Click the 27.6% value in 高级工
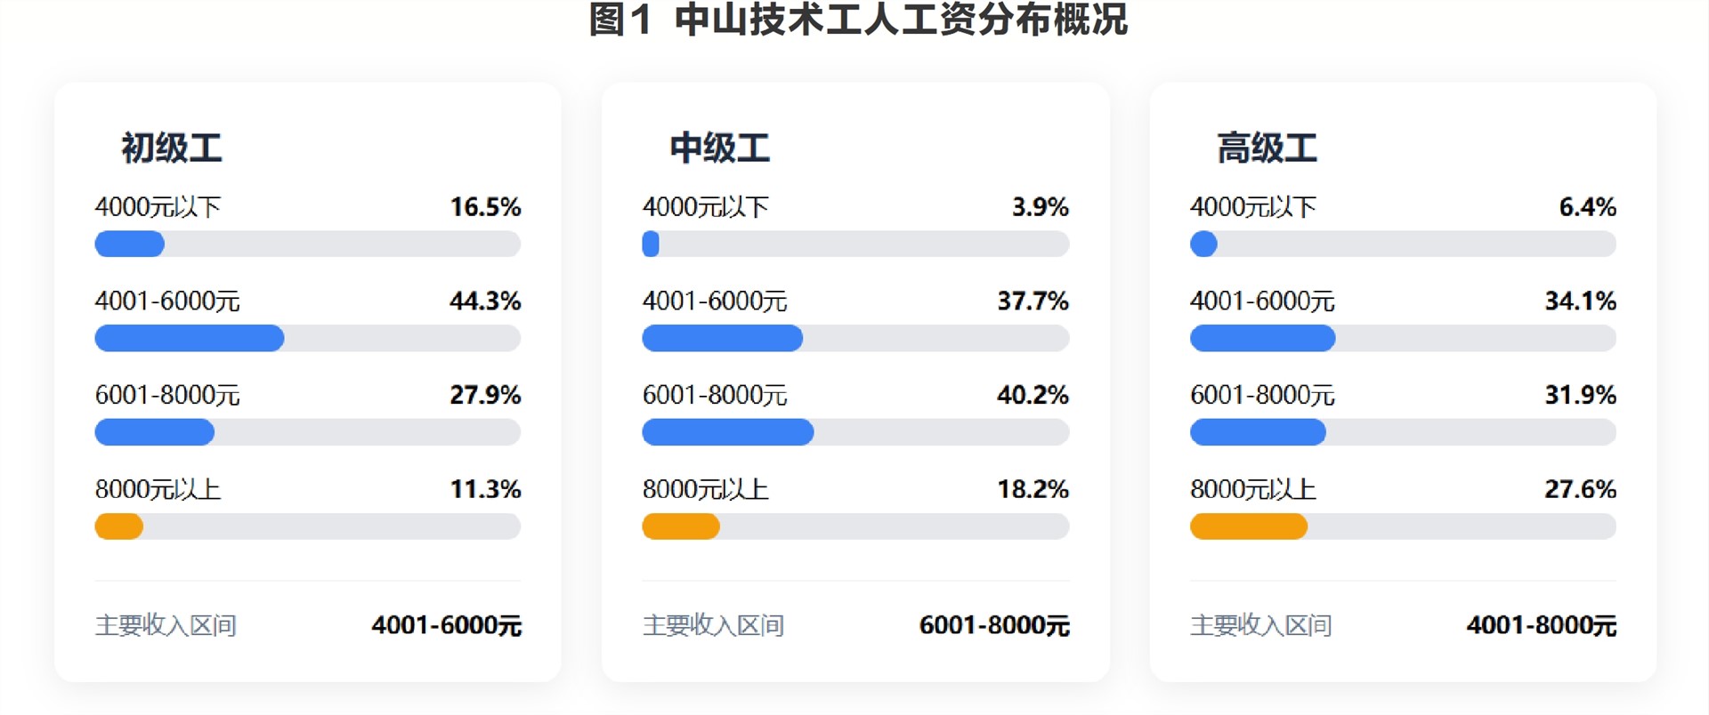 (x=1580, y=489)
